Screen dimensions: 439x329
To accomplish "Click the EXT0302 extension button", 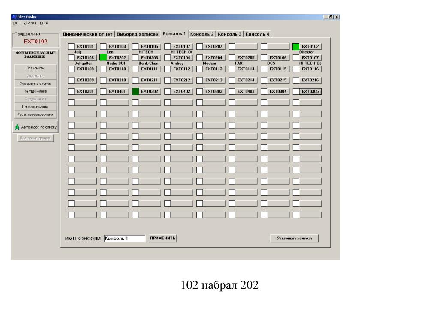I will [150, 91].
